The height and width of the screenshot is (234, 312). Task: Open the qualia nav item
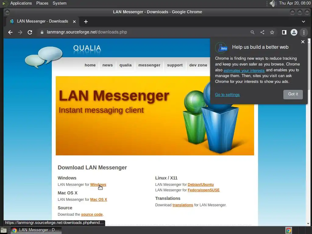pyautogui.click(x=126, y=65)
